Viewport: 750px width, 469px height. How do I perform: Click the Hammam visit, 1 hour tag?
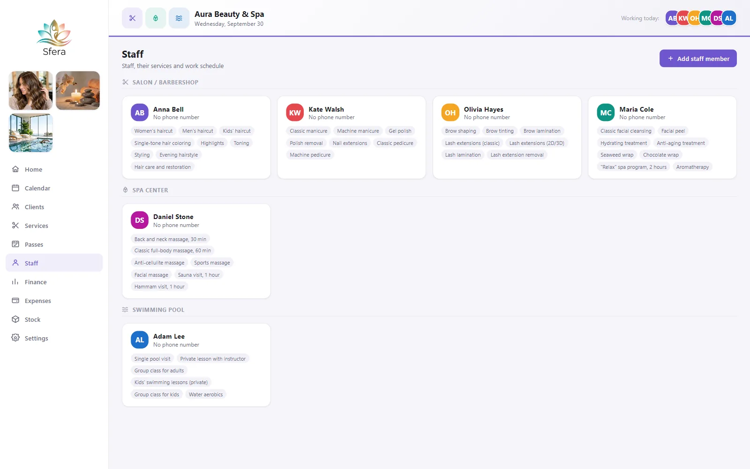pyautogui.click(x=159, y=287)
